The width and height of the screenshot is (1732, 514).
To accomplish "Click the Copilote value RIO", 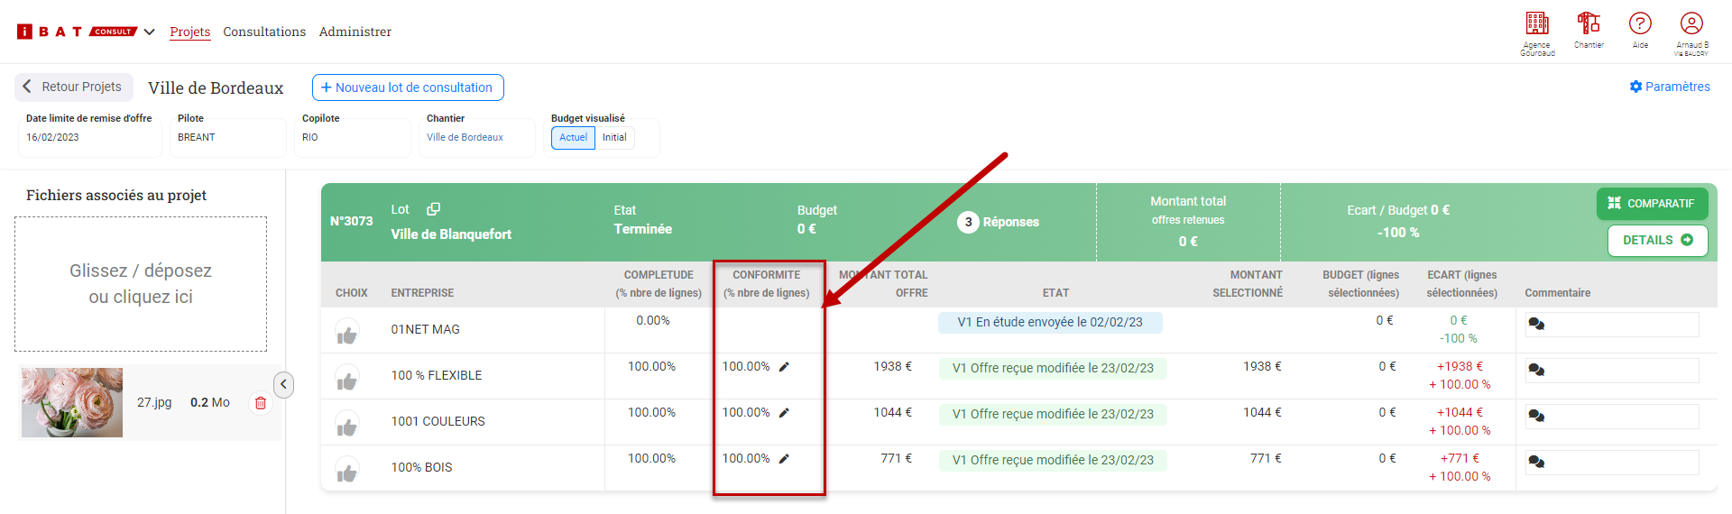I will pos(309,137).
